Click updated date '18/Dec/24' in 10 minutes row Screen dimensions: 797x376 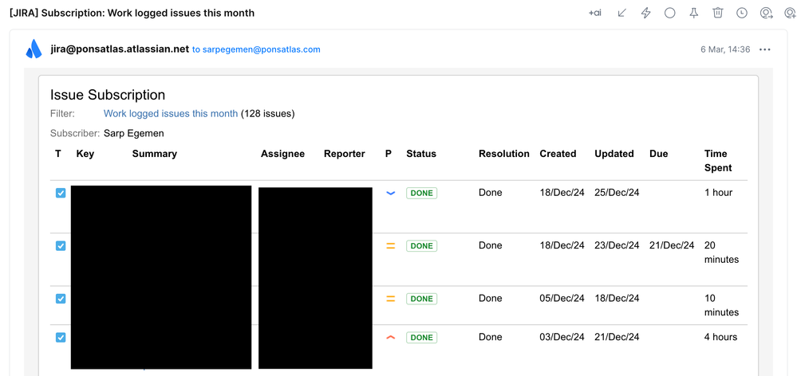pos(617,299)
